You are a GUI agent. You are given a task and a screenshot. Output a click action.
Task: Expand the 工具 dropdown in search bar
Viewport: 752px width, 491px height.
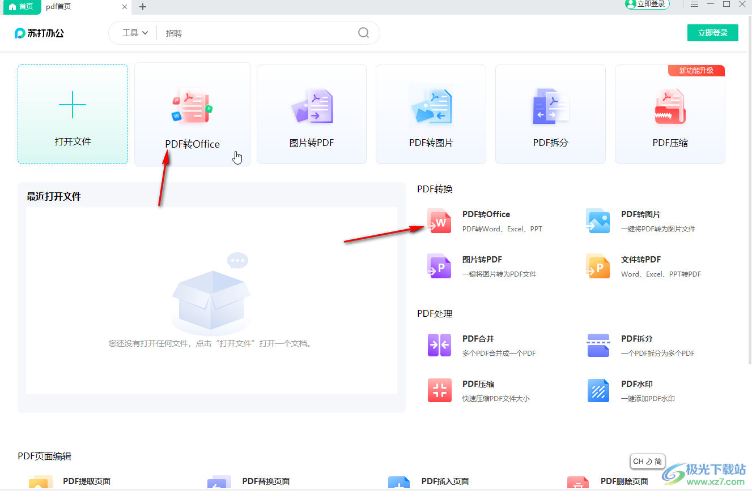[x=135, y=33]
